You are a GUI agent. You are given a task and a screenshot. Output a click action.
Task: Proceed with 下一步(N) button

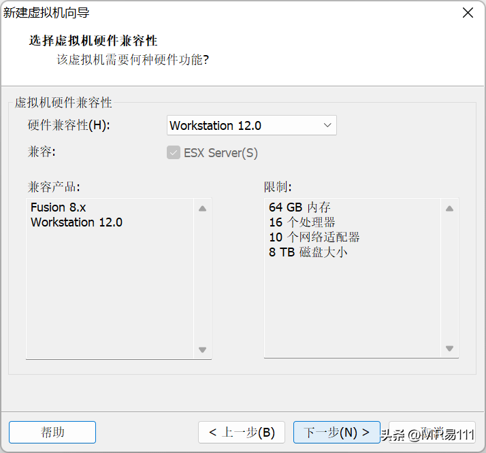click(337, 432)
